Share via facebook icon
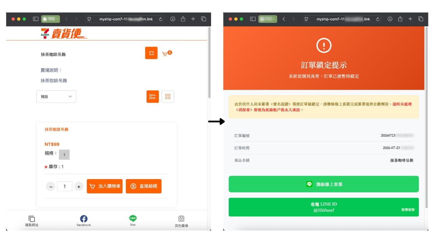This screenshot has width=433, height=243. pyautogui.click(x=84, y=221)
